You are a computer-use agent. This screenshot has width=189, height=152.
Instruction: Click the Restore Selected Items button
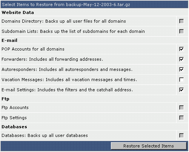(149, 146)
